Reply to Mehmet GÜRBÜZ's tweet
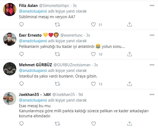Screen dimensions: 158x128 pyautogui.click(x=21, y=84)
